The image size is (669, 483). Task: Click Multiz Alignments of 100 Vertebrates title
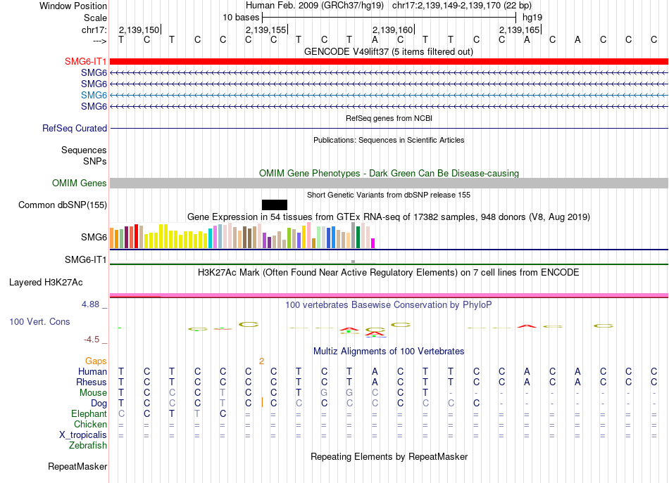[x=389, y=351]
